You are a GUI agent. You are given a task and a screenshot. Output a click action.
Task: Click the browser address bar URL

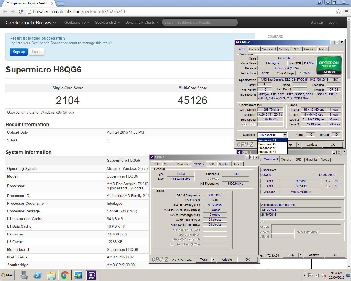[x=79, y=12]
